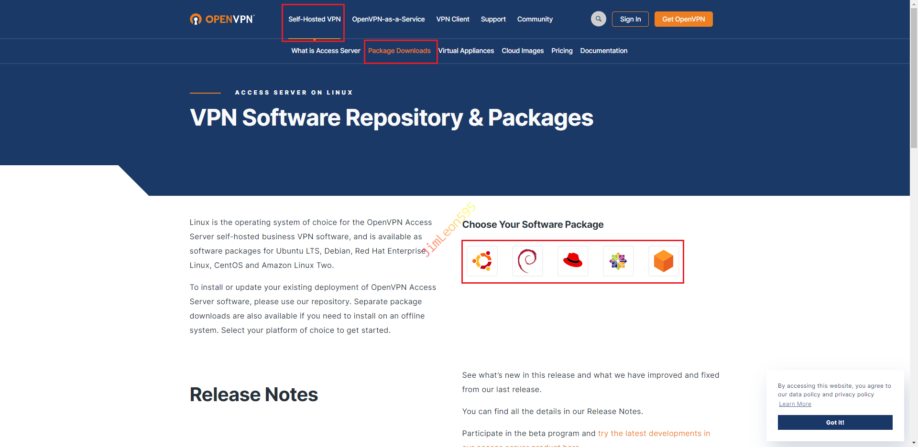Select the Debian swirl icon
Screen dimensions: 918x447
(x=527, y=261)
